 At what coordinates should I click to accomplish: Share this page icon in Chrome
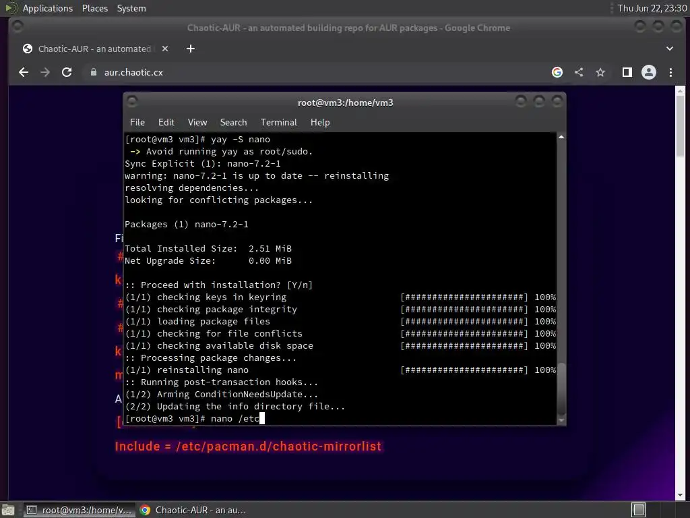[x=579, y=72]
